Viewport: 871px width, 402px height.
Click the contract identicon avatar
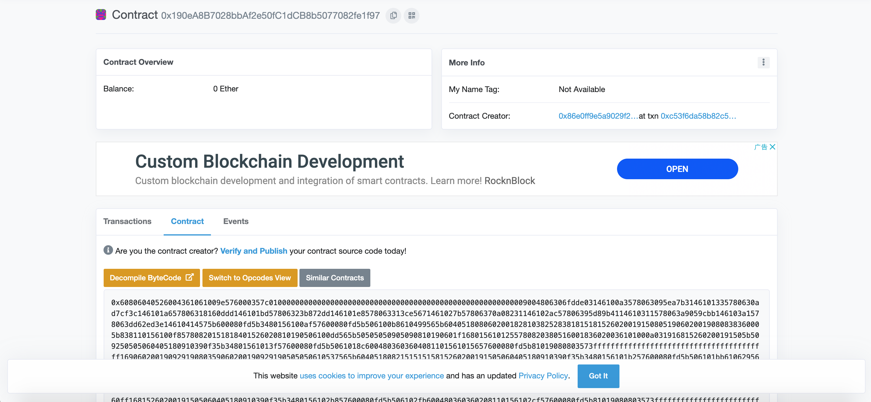(x=101, y=15)
